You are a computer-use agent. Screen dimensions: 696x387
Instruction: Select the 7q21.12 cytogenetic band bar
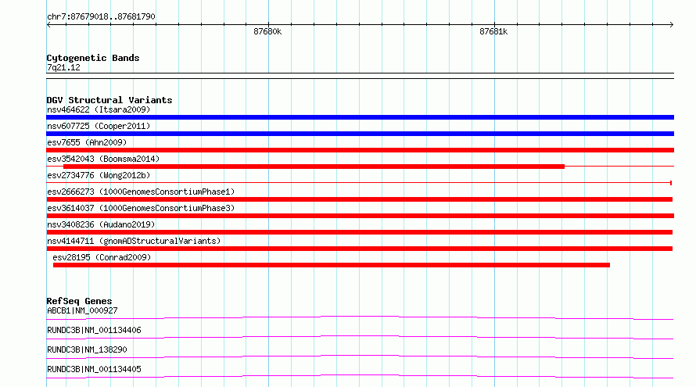point(360,76)
